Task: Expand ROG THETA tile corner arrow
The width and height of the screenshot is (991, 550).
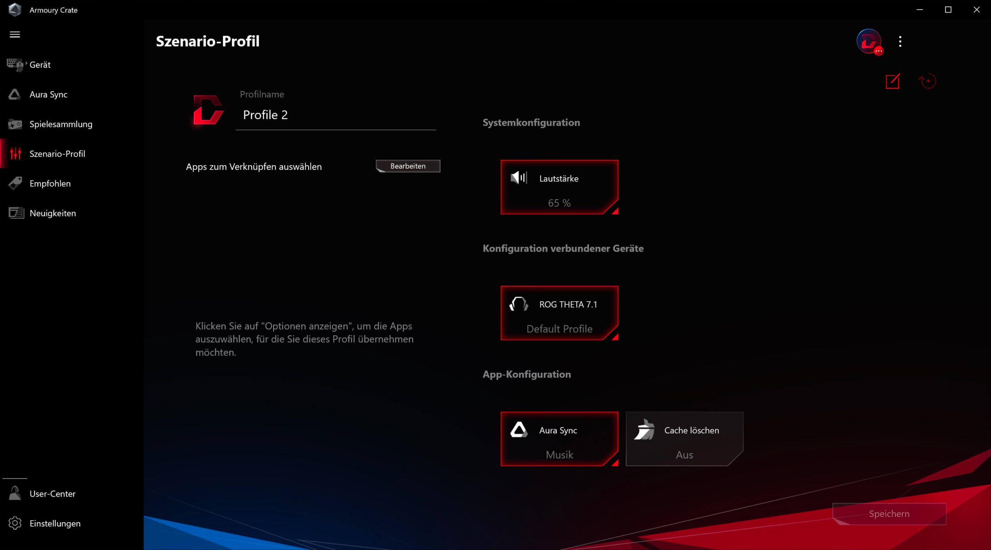Action: pyautogui.click(x=614, y=337)
